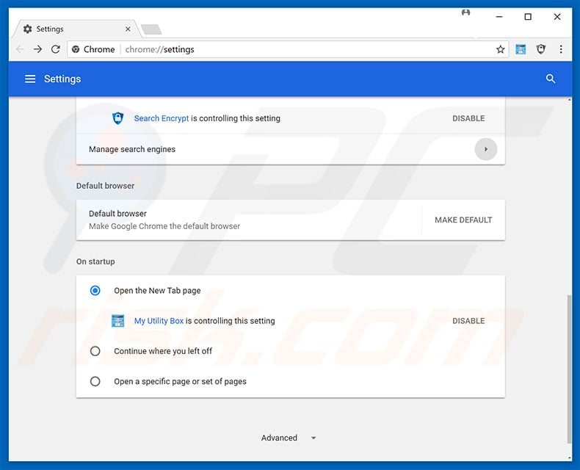This screenshot has width=580, height=470.
Task: Open the Search Encrypt shield extension icon in toolbar
Action: 541,49
